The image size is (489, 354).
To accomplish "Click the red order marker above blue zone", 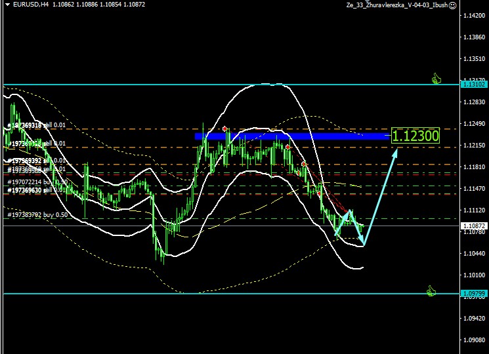I will tap(225, 128).
